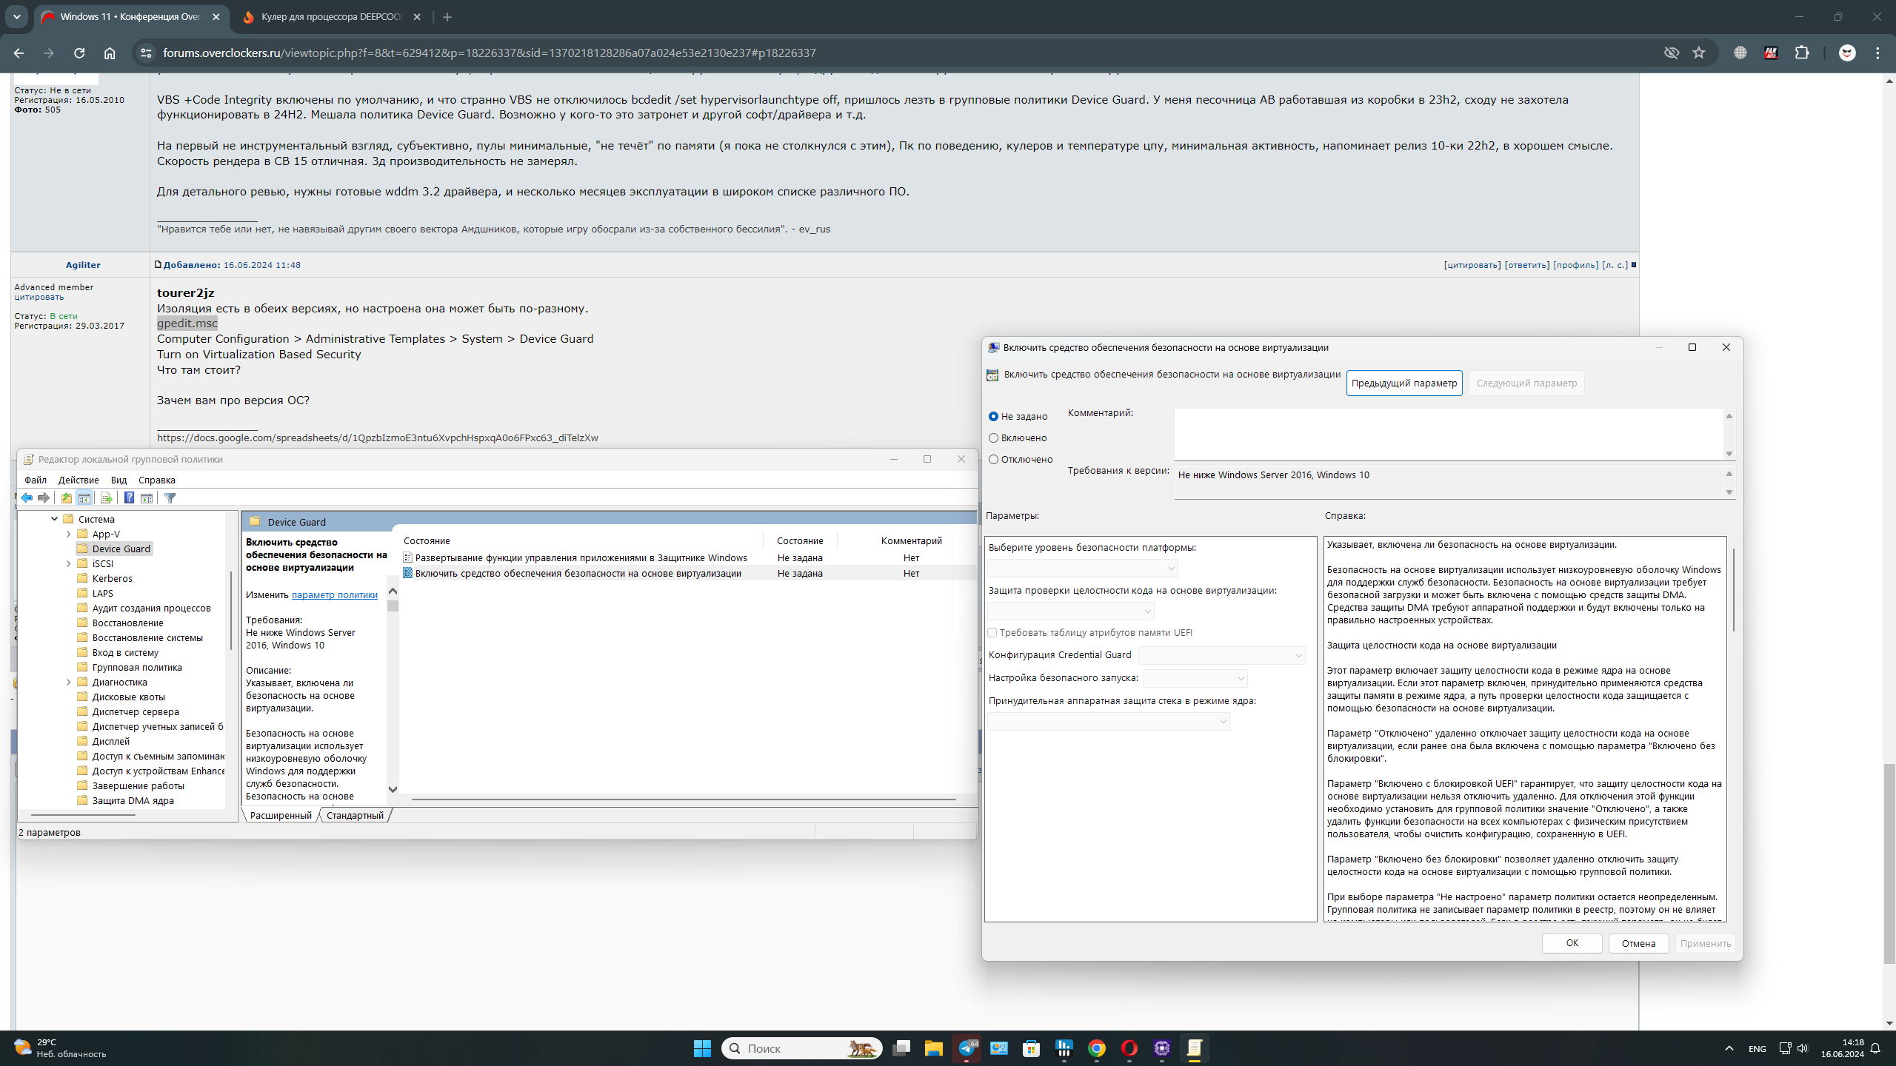
Task: Click the filter funnel toolbar icon
Action: coord(170,498)
